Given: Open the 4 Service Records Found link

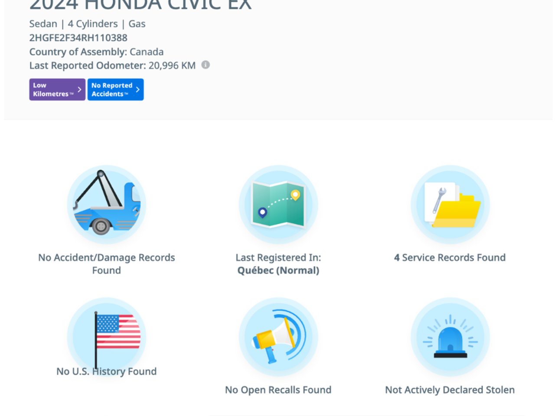Looking at the screenshot, I should coord(450,258).
